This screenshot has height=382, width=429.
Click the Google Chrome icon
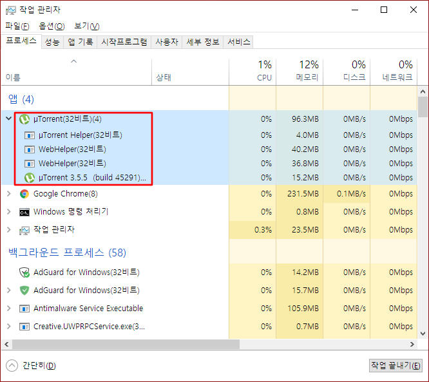(24, 194)
